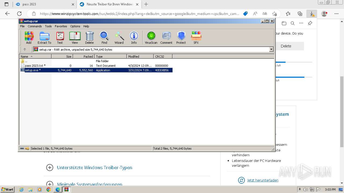Sort by CRC32 column header
The height and width of the screenshot is (193, 344).
[x=163, y=57]
